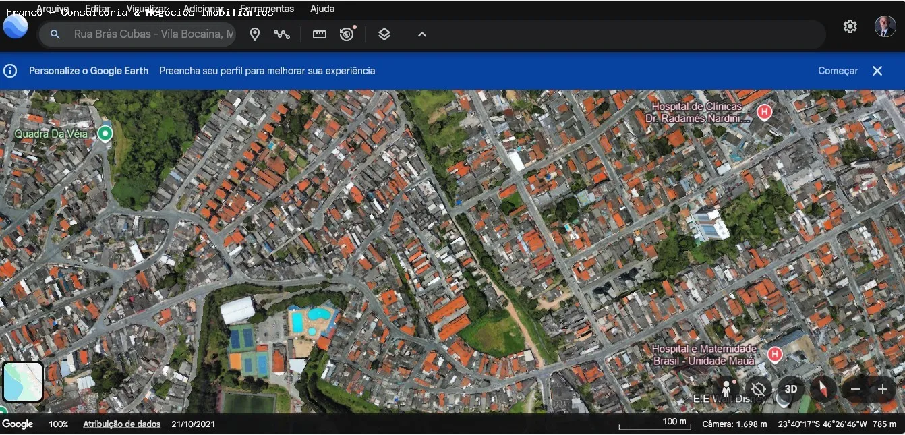The image size is (905, 435).
Task: Open the Ferramentas menu
Action: click(267, 9)
